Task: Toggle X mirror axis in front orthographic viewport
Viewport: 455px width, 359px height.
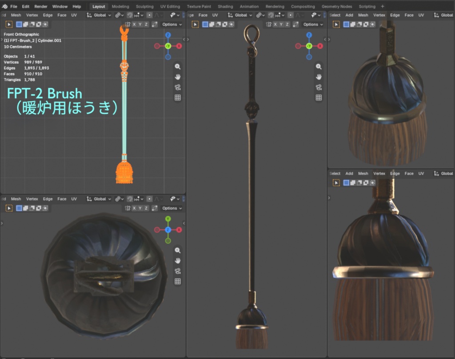Action: pyautogui.click(x=134, y=24)
